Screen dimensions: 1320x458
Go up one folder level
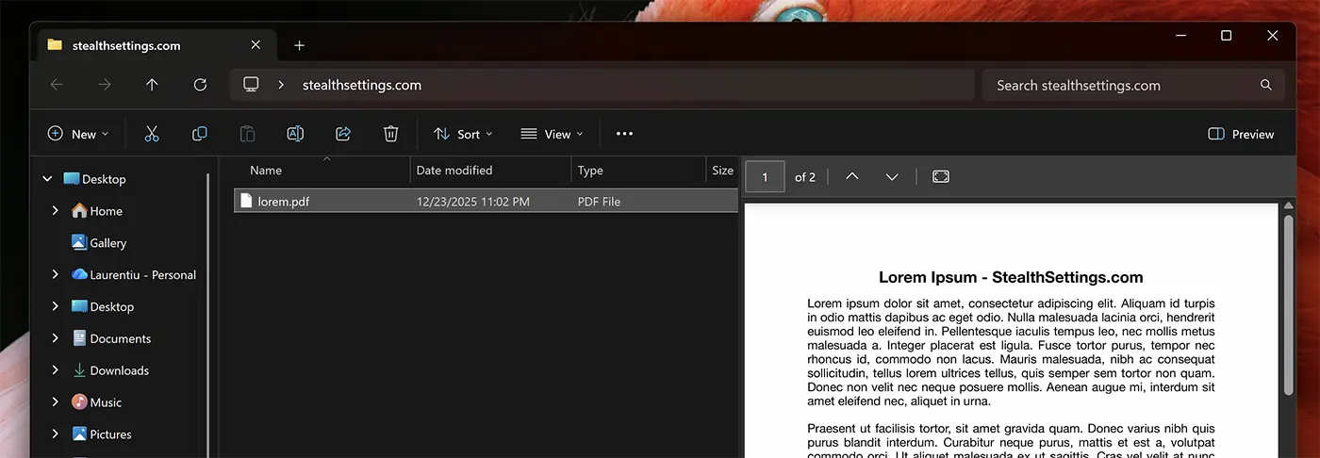(x=152, y=85)
